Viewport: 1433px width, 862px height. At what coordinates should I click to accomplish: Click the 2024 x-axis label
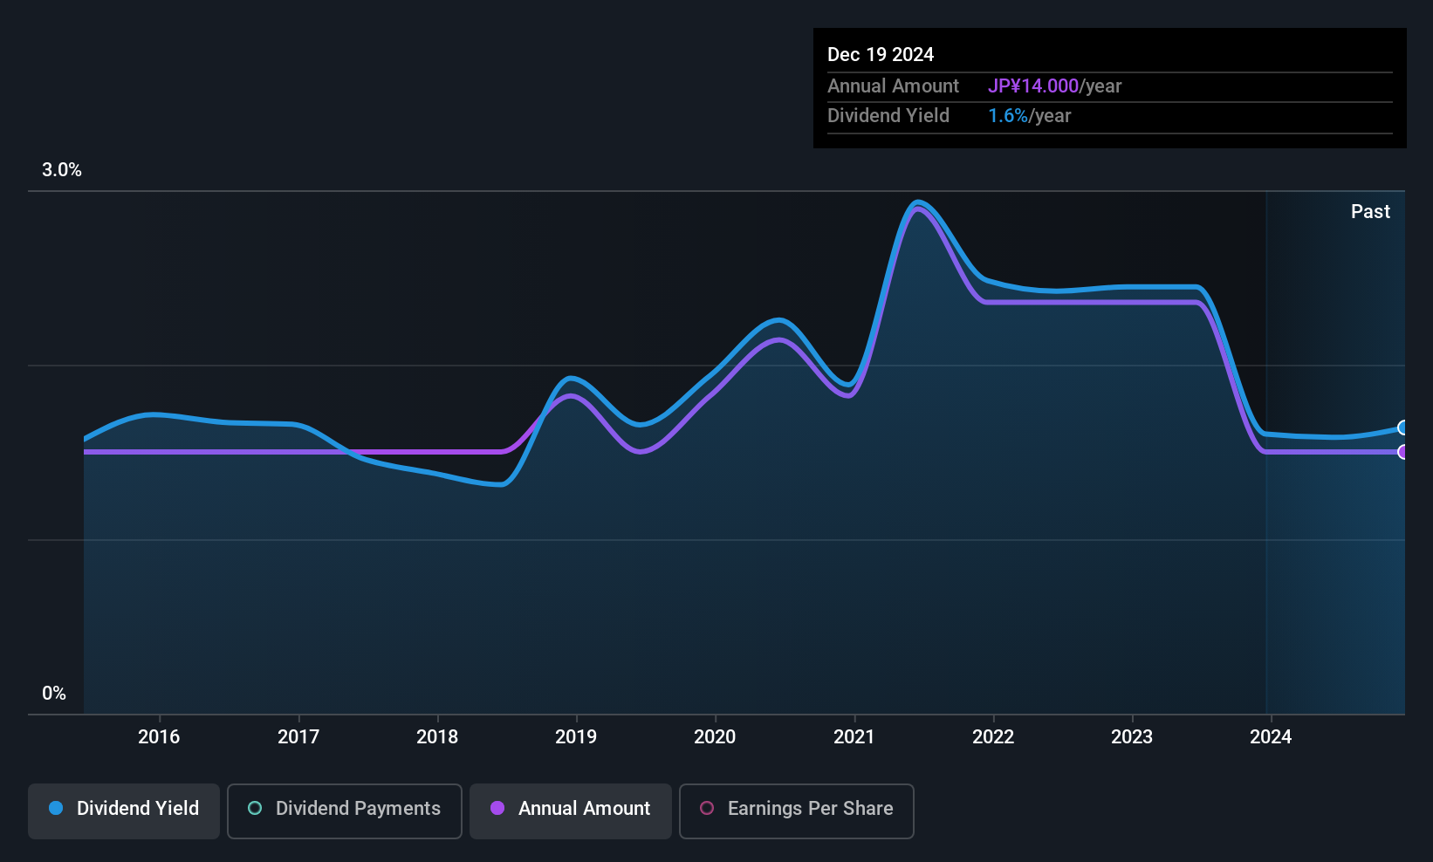1271,736
